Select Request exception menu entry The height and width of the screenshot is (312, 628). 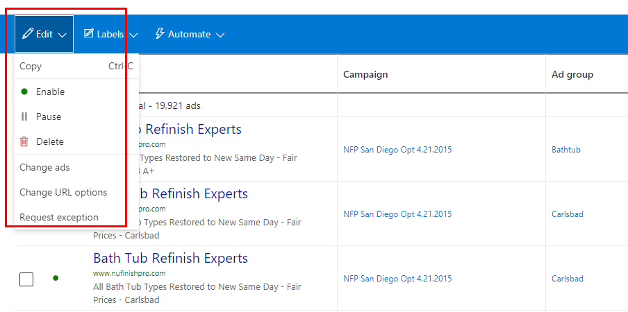76,217
